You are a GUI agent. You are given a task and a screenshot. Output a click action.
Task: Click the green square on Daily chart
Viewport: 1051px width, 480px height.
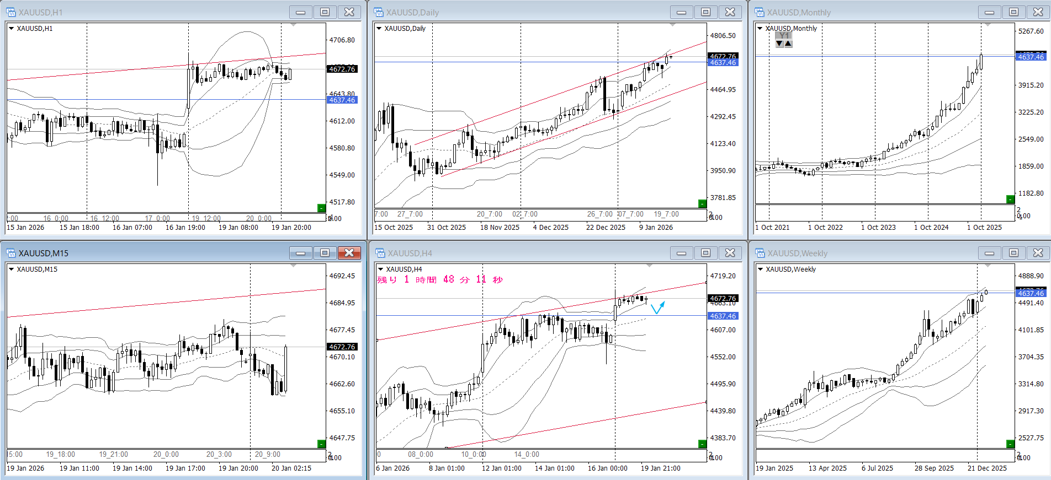click(702, 203)
